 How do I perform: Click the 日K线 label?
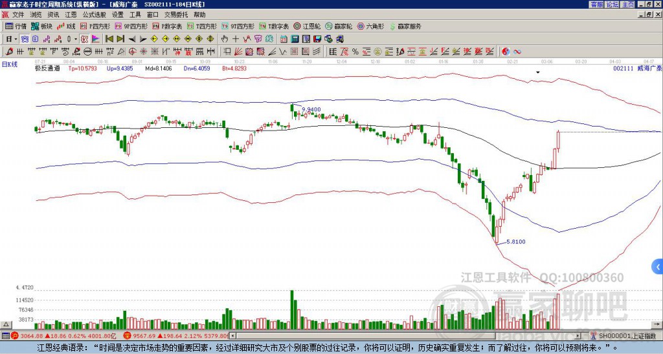(10, 65)
